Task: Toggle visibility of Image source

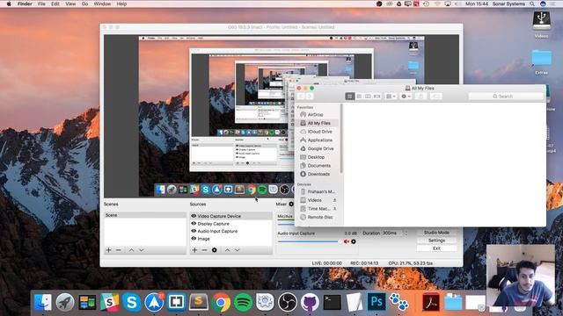Action: (194, 239)
